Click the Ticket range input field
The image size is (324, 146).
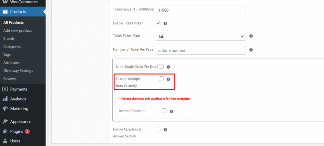[201, 10]
